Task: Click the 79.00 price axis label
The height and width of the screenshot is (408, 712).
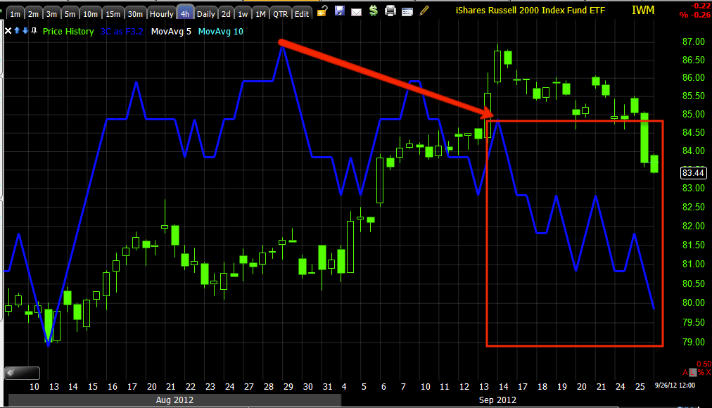Action: click(694, 342)
